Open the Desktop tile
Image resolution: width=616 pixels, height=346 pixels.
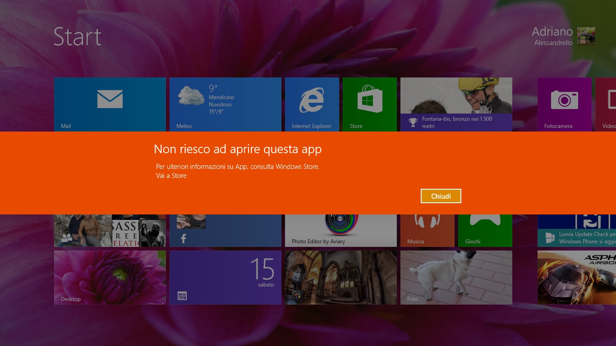click(x=110, y=278)
